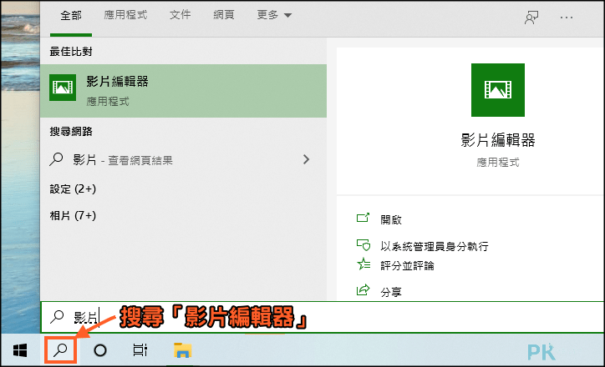Choose 開啟 in the preview pane
This screenshot has height=367, width=605.
tap(391, 219)
